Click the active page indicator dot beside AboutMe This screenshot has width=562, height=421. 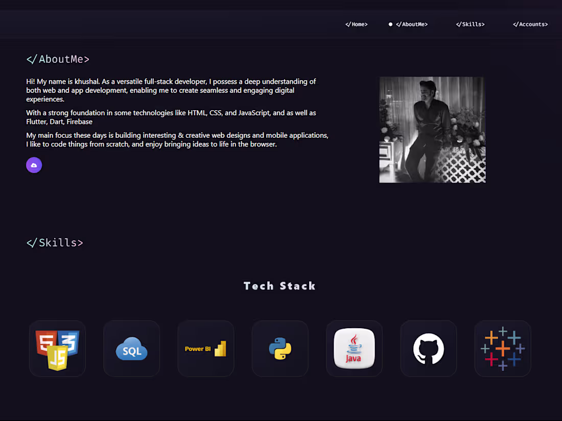pos(390,24)
